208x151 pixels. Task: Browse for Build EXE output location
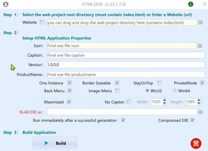coord(201,112)
